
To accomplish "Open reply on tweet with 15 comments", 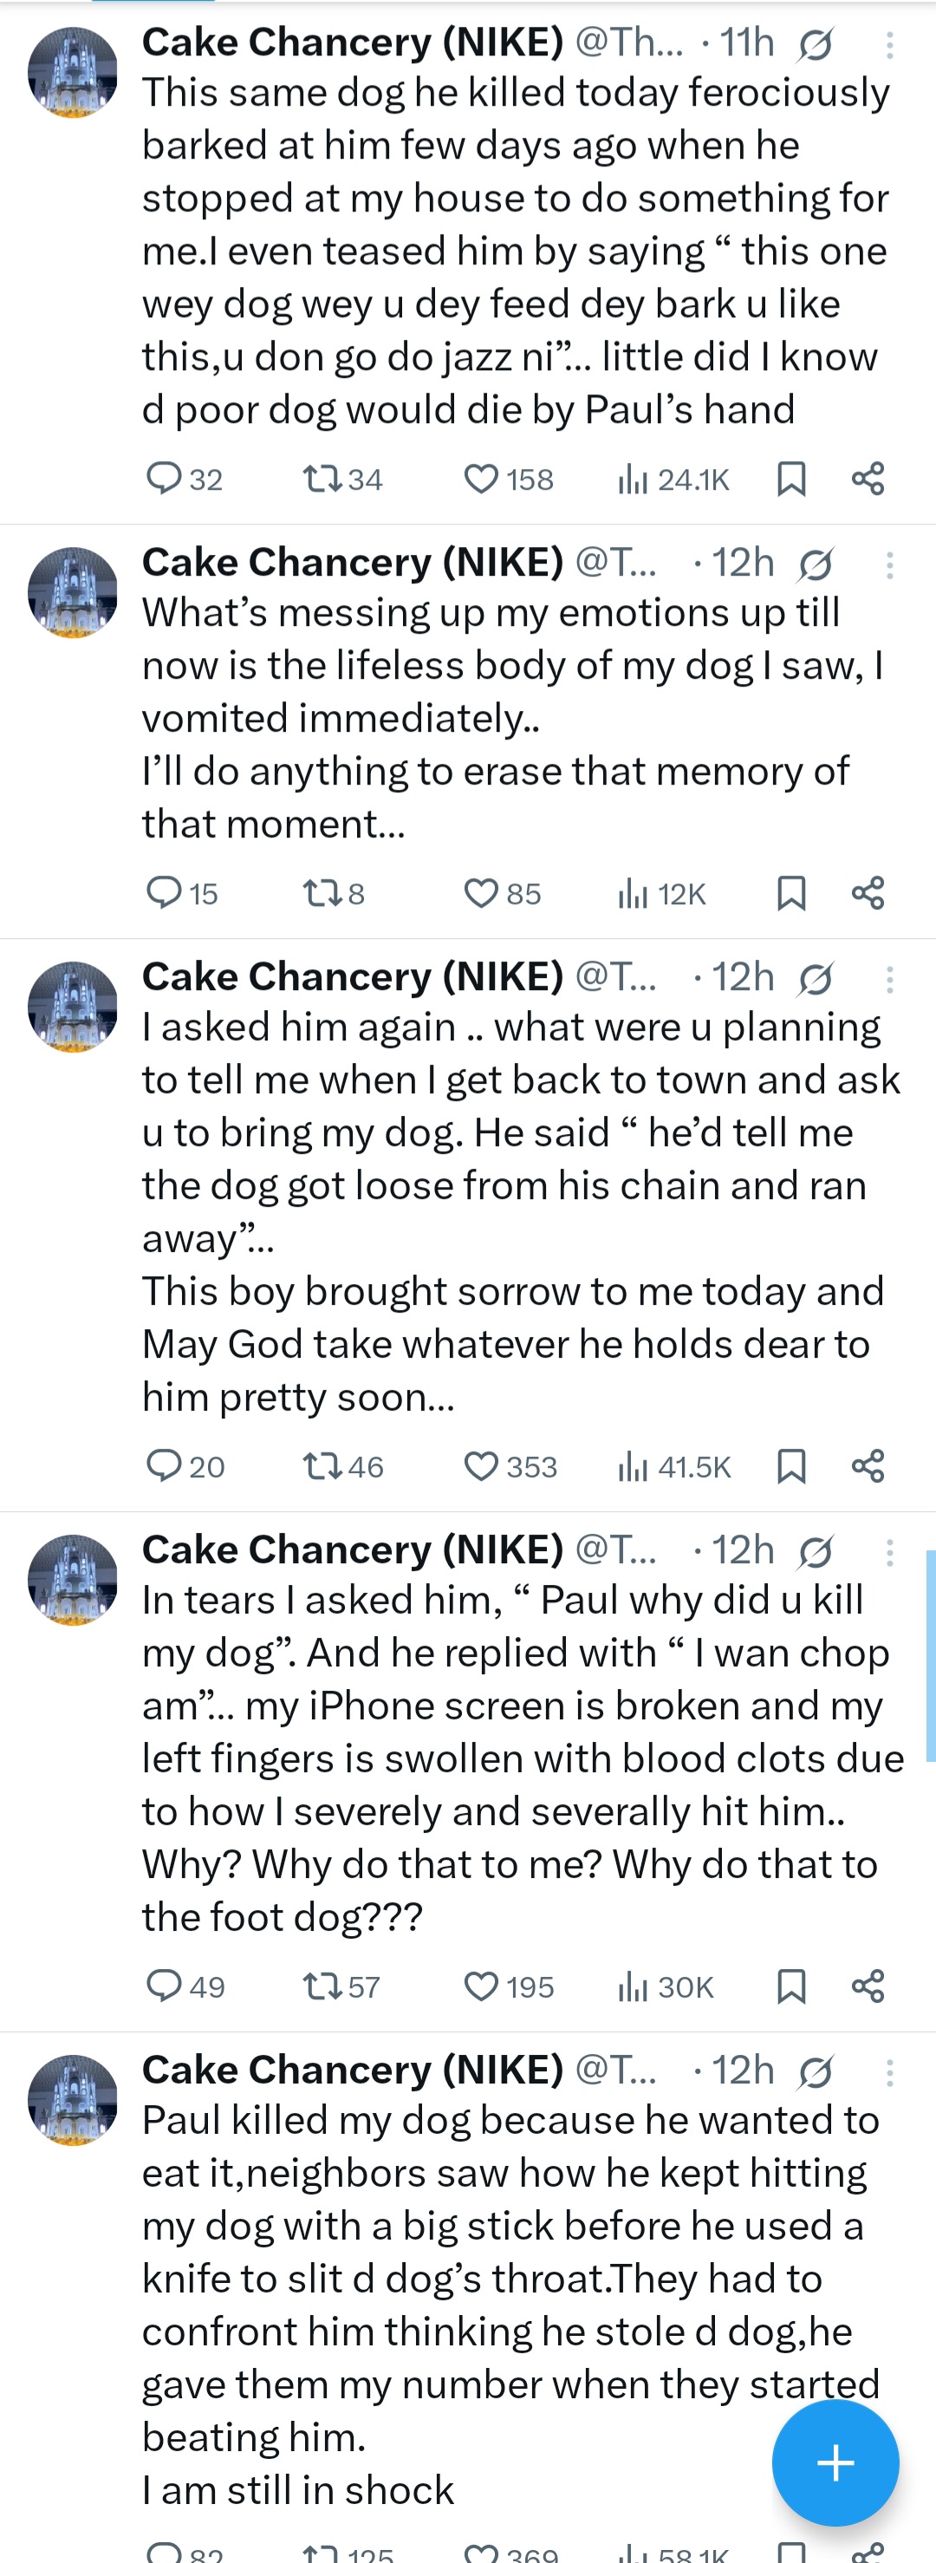I will 164,892.
